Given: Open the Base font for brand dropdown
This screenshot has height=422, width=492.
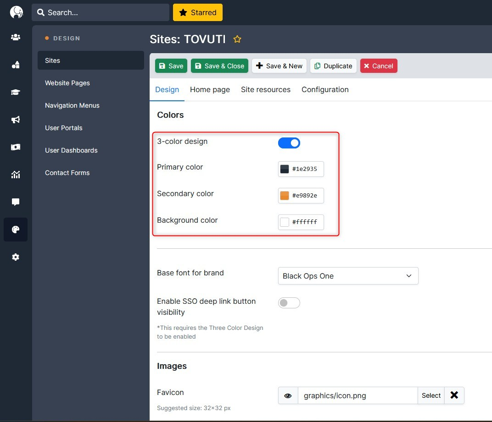Looking at the screenshot, I should [348, 276].
